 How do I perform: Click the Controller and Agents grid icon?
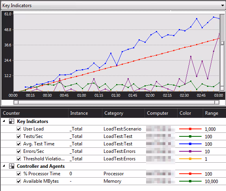pyautogui.click(x=11, y=166)
